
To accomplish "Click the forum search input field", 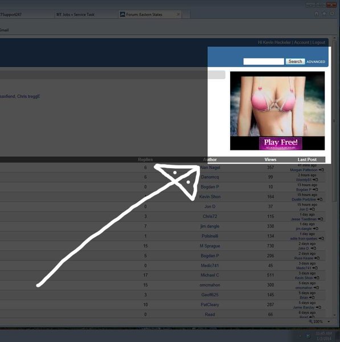I will tap(264, 62).
